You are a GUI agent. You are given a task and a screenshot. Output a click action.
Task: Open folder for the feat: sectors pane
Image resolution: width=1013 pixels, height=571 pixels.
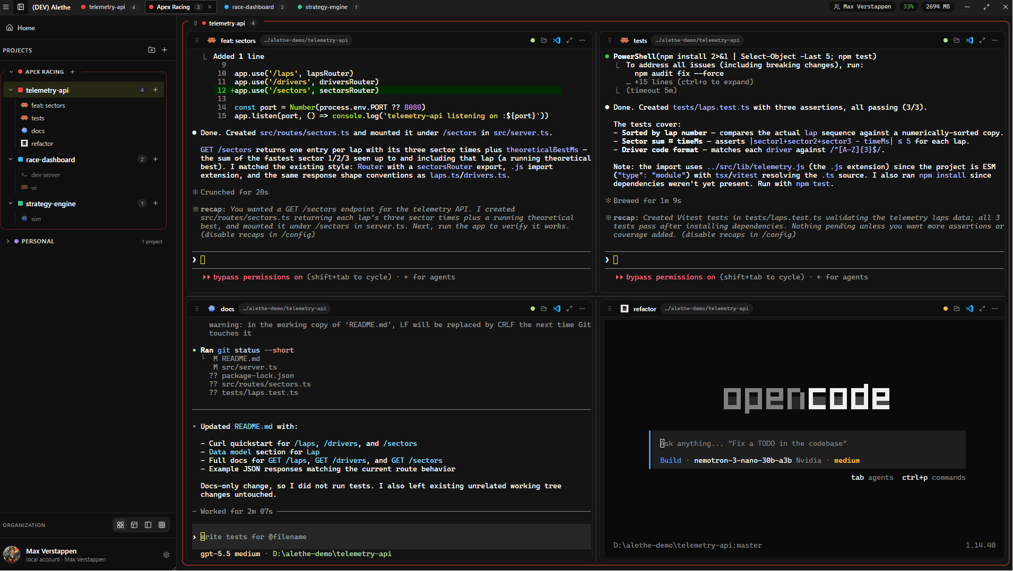pyautogui.click(x=544, y=40)
